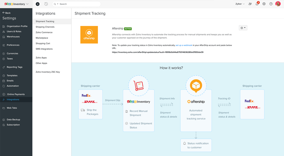The width and height of the screenshot is (284, 156).
Task: Select the Warehouses icon in Settings sidebar
Action: tap(4, 37)
